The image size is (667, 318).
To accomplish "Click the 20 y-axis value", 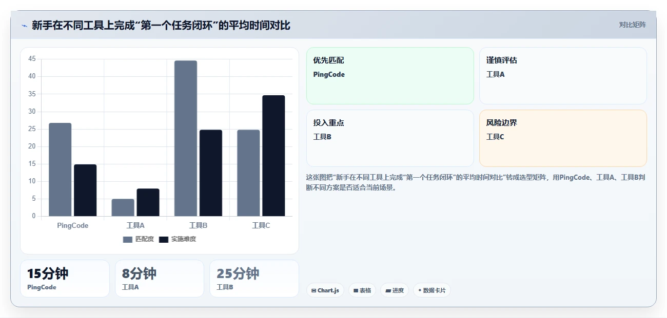I will (32, 146).
